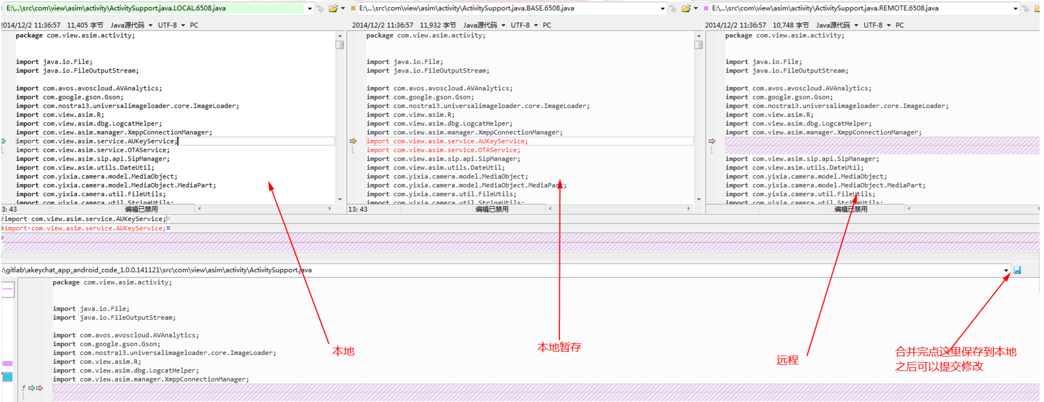1044x402 pixels.
Task: Save merged result using the floppy disk icon
Action: click(x=1017, y=270)
